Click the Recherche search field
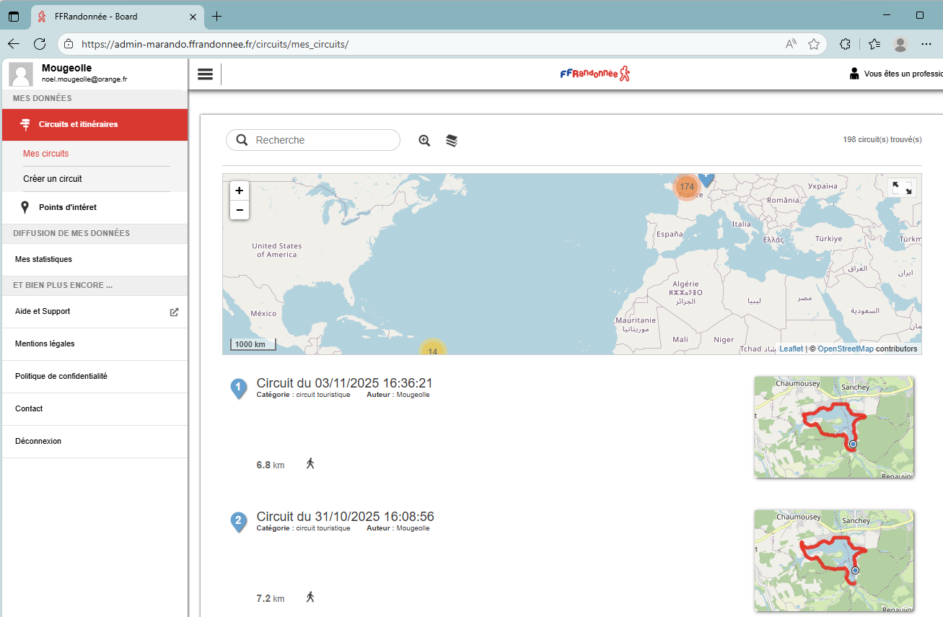Screen dimensions: 943x617 coord(314,140)
